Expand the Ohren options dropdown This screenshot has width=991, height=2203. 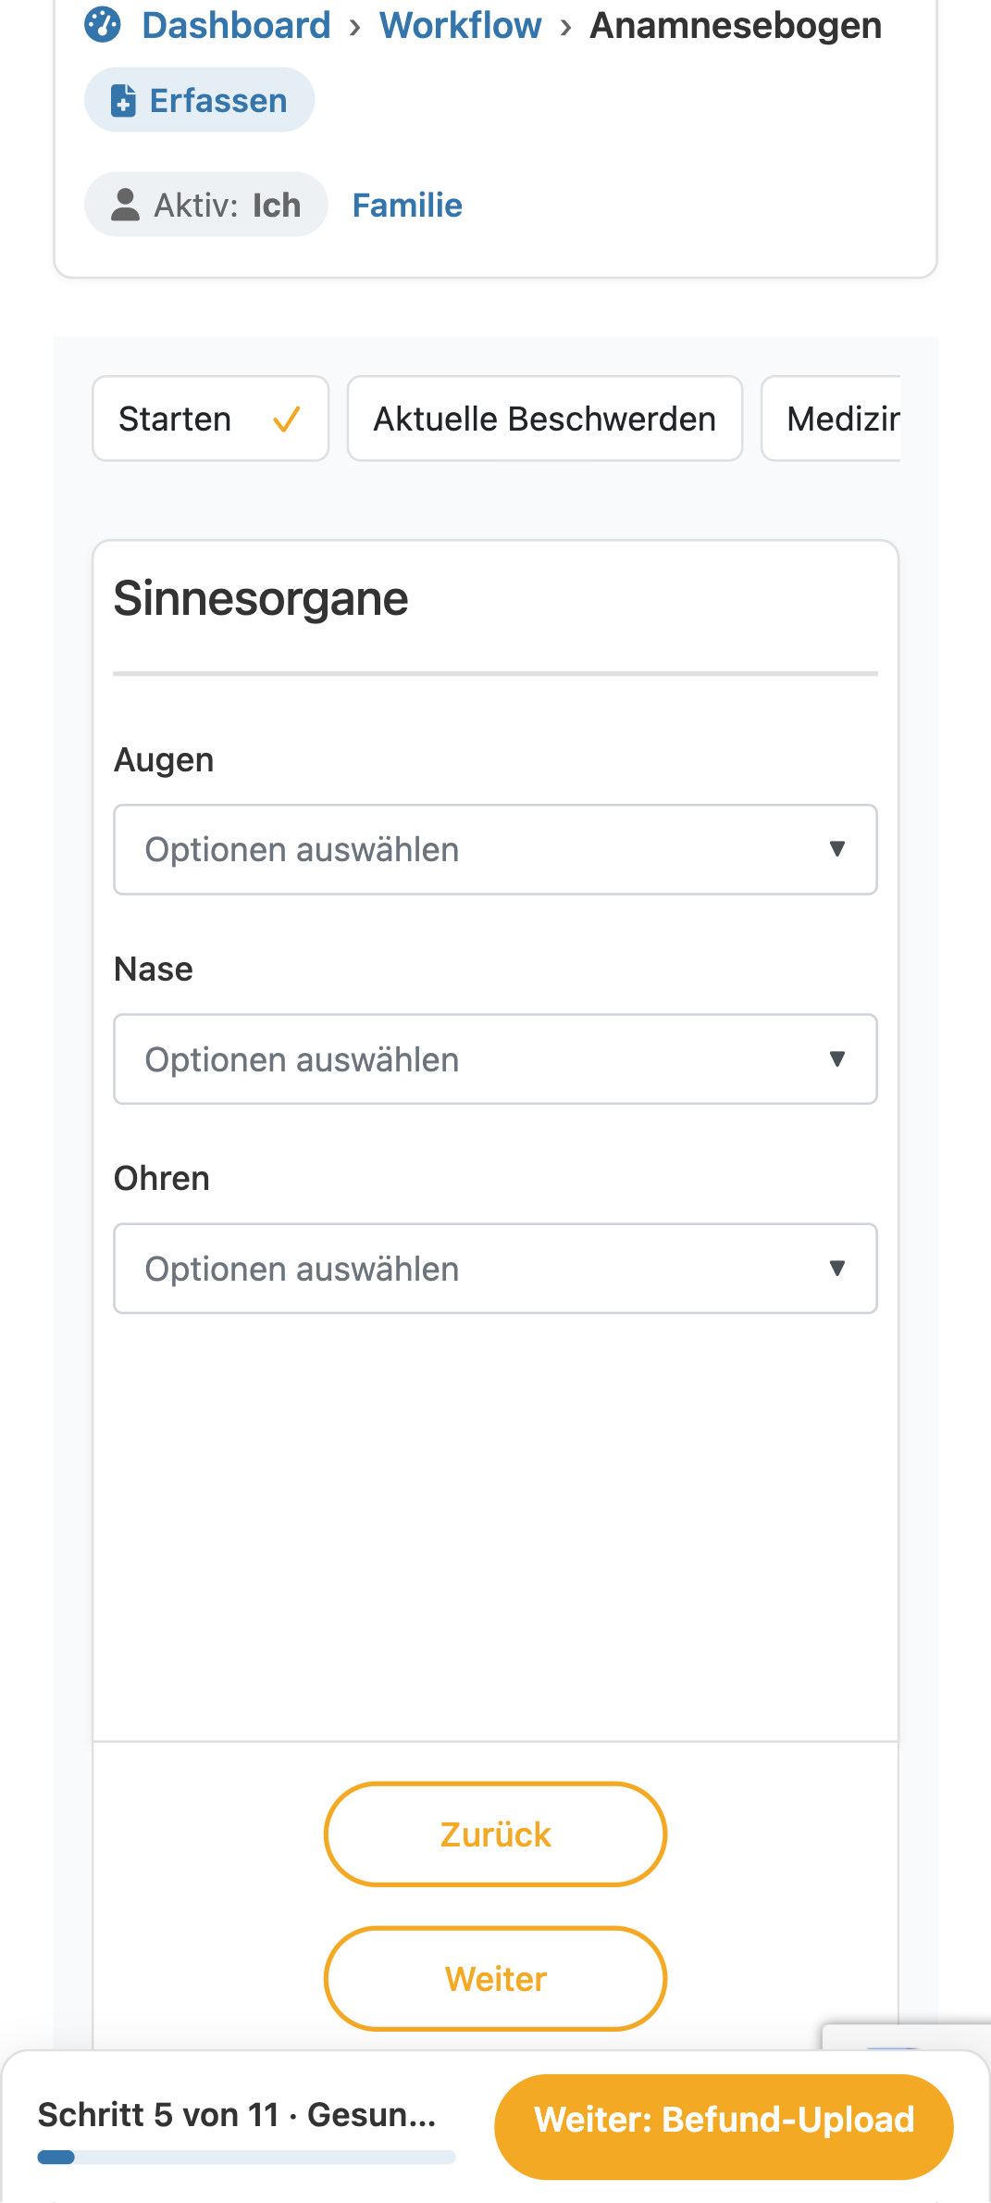point(495,1268)
